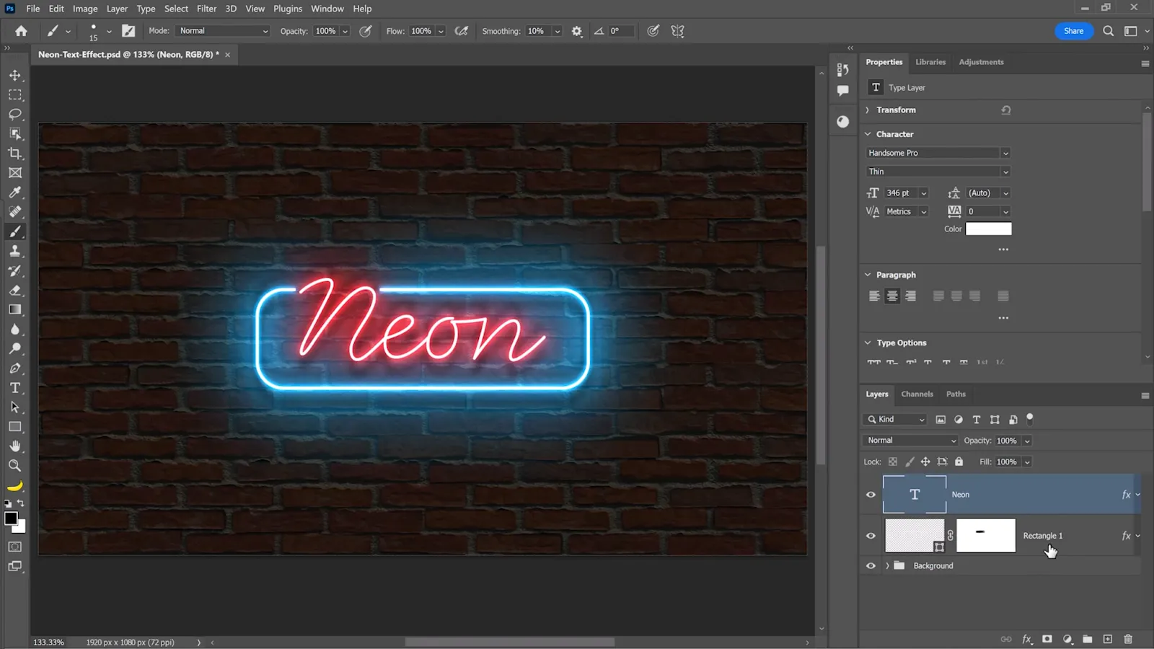Collapse the Character section
This screenshot has height=649, width=1154.
point(868,134)
